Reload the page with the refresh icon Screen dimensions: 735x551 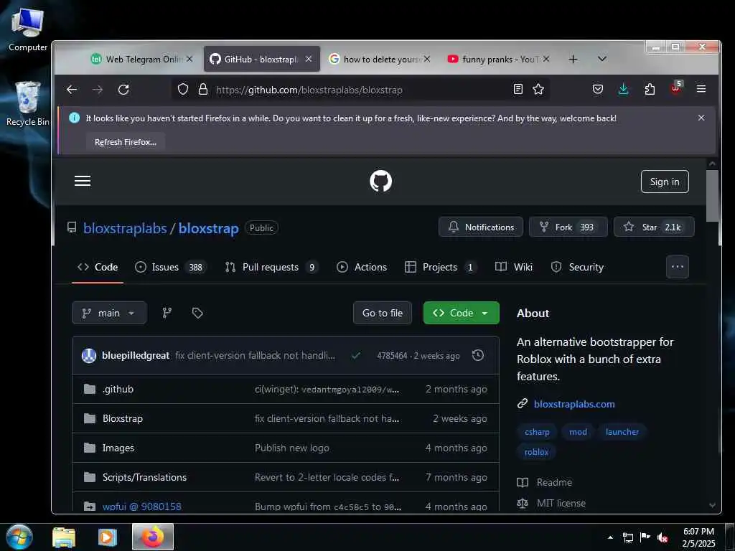(123, 90)
